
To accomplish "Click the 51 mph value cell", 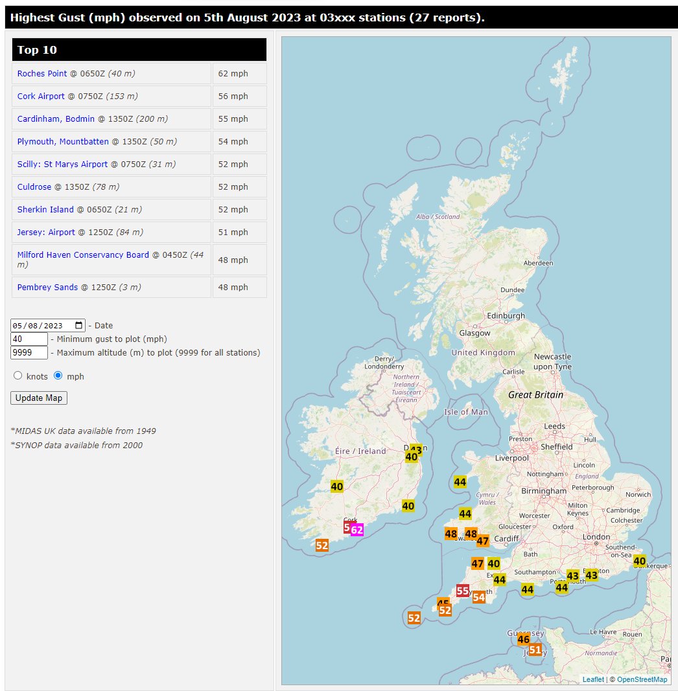I will click(x=240, y=232).
